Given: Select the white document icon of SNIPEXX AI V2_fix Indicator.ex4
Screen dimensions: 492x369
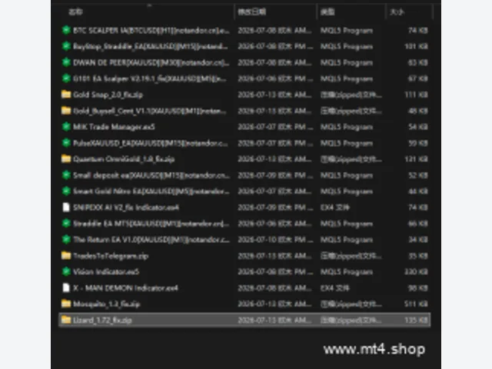Looking at the screenshot, I should tap(66, 207).
